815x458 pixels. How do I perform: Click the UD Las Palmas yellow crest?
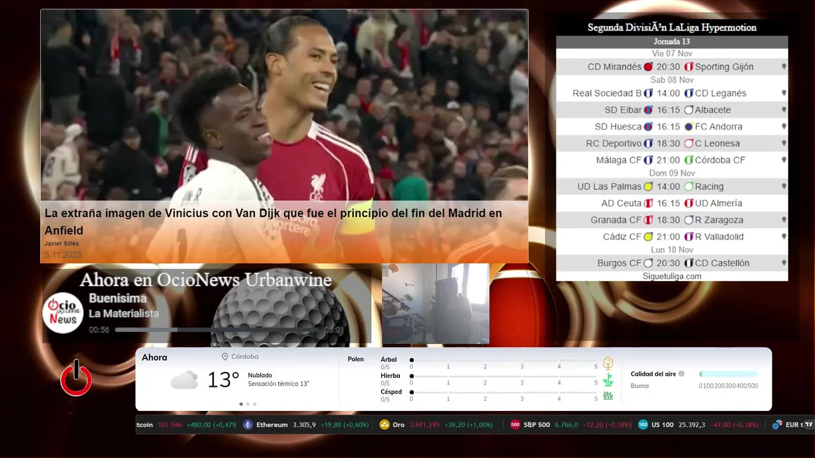[x=648, y=186]
